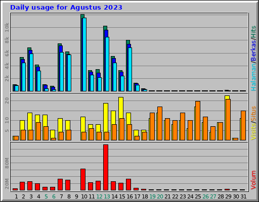This screenshot has width=259, height=202.
Task: Select the cyan pages bar for day 10
Action: (84, 55)
